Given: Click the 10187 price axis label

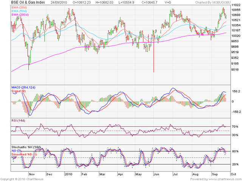Looking at the screenshot, I should click(x=236, y=30).
